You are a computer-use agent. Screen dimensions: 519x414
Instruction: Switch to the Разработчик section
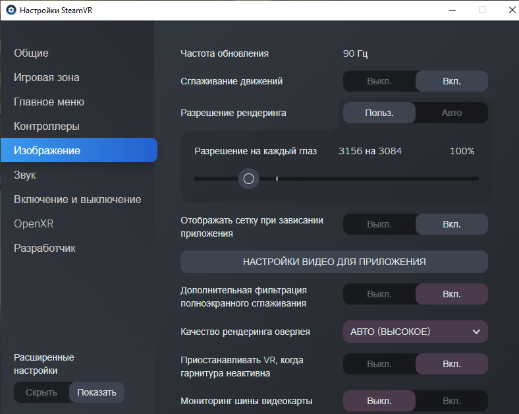click(45, 248)
